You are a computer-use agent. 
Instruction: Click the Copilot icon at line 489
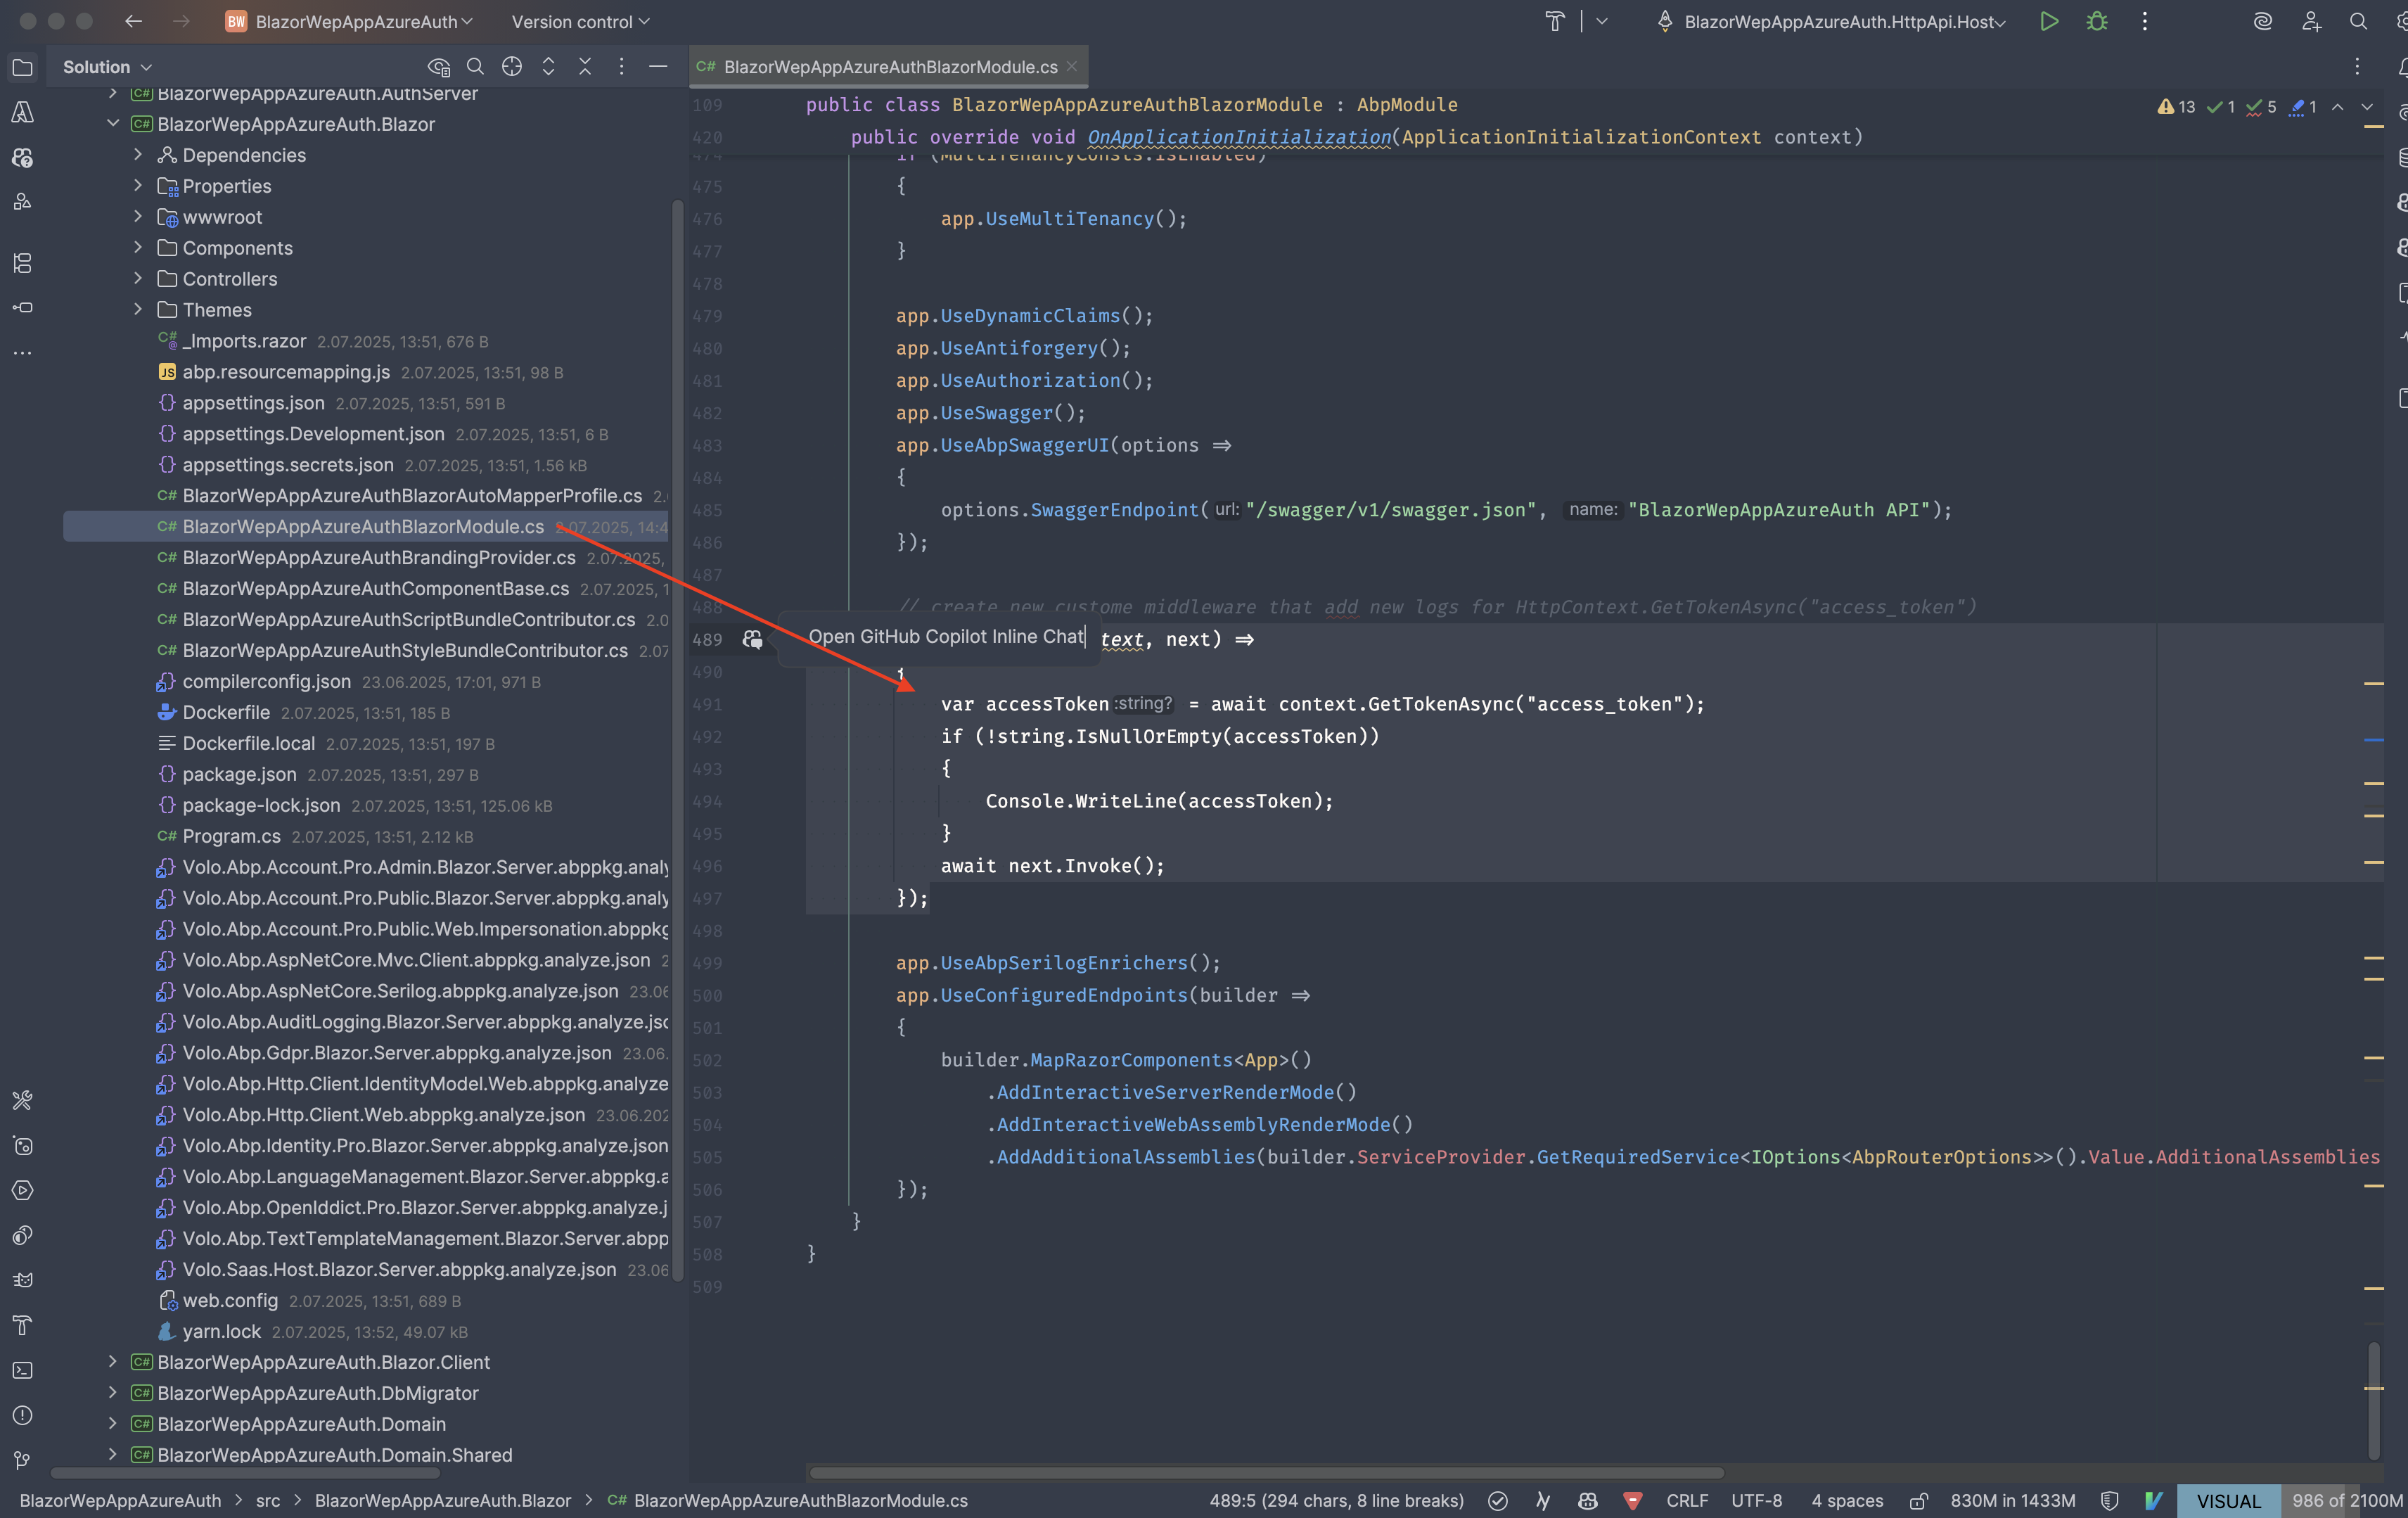752,640
